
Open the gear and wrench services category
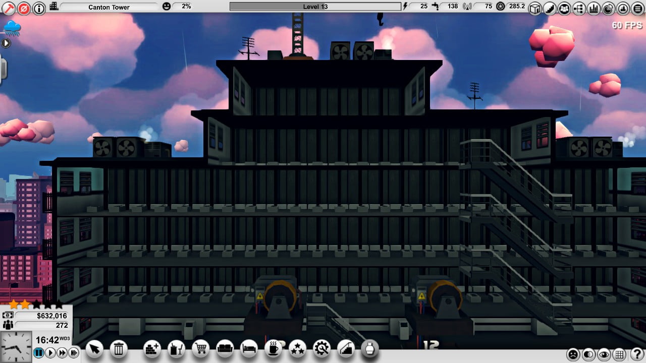(x=322, y=348)
